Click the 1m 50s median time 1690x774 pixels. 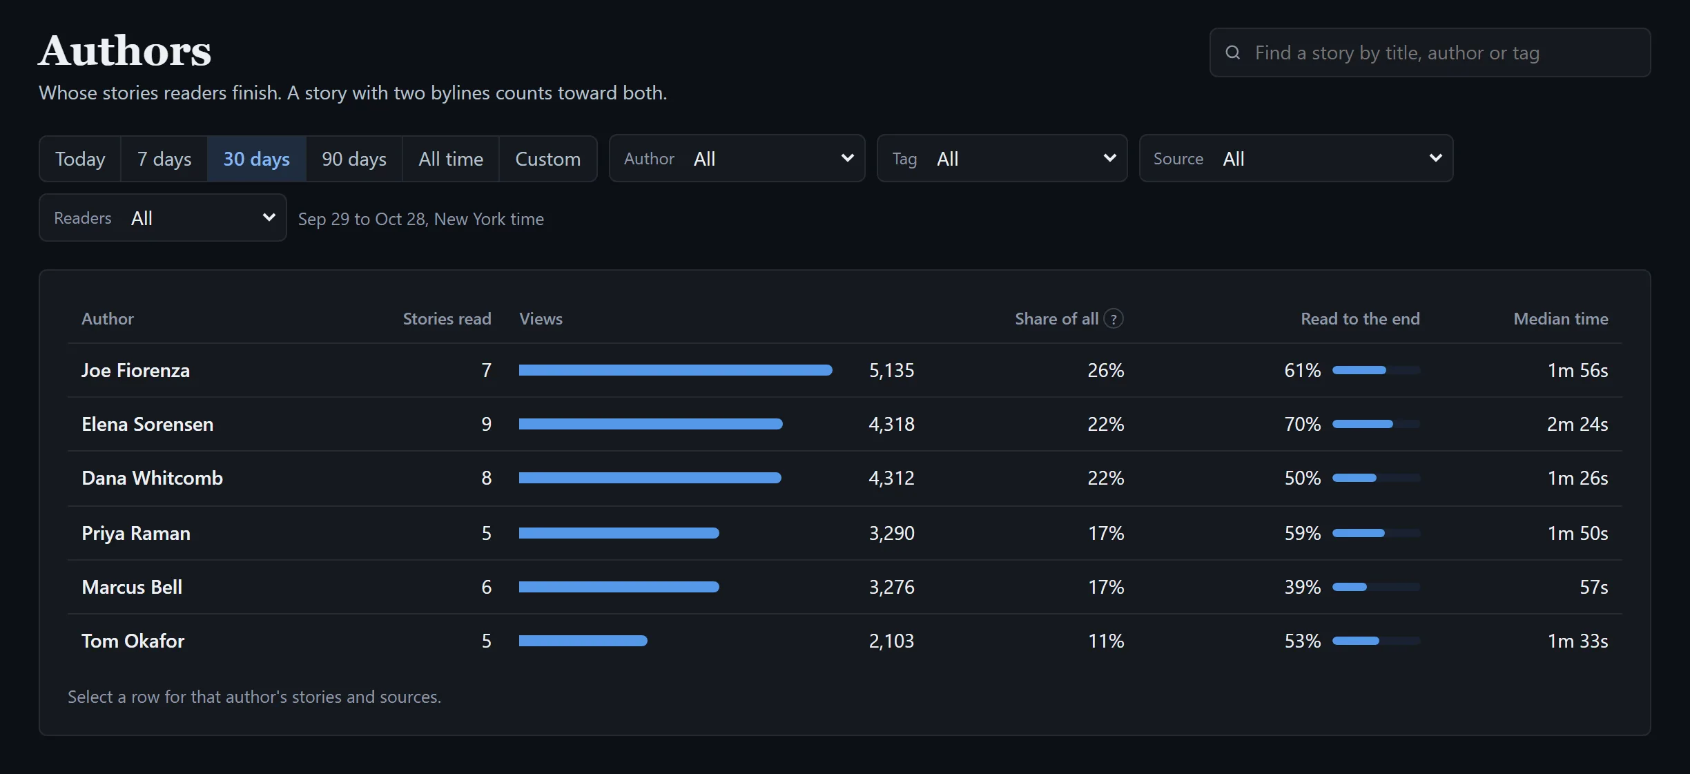pos(1578,533)
